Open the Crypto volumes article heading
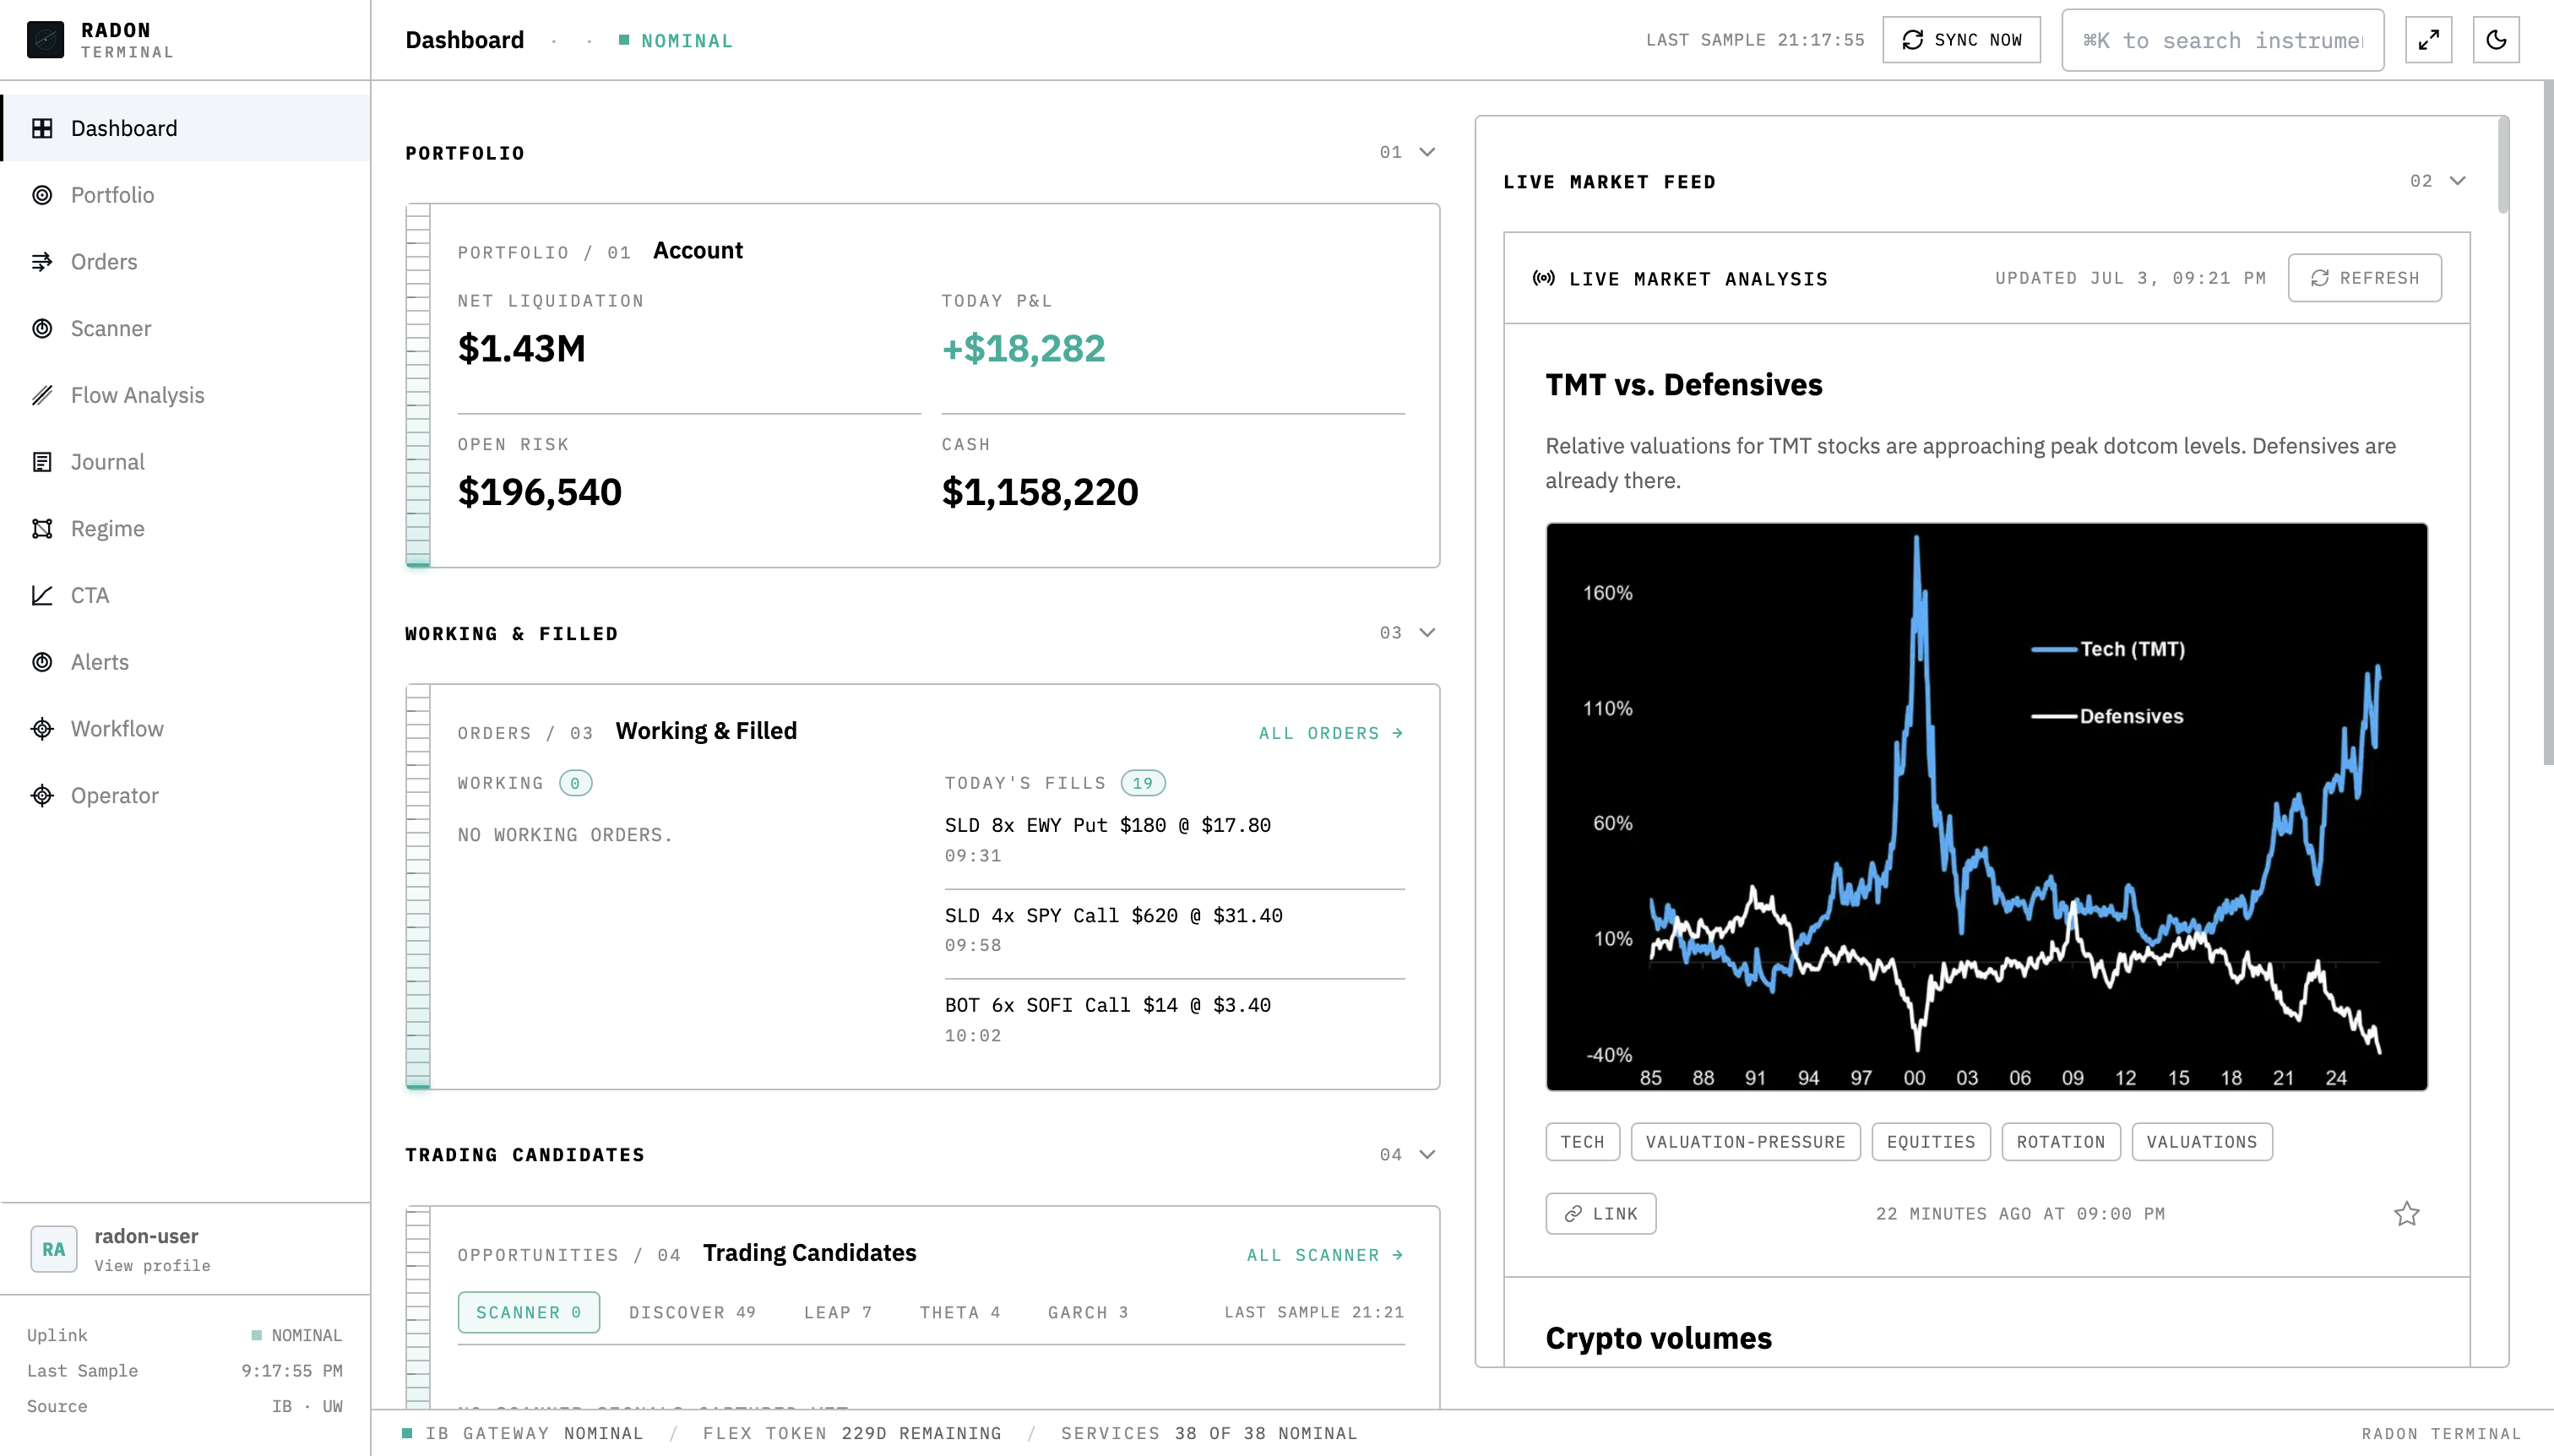Screen dimensions: 2554x1456 tap(1658, 1338)
